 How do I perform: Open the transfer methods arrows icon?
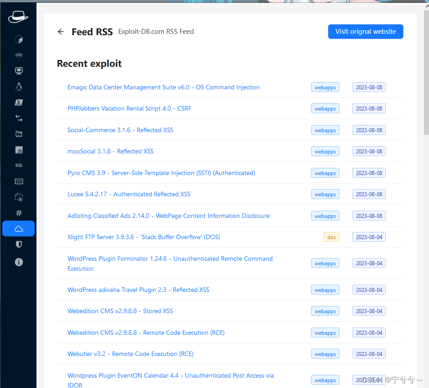point(18,119)
